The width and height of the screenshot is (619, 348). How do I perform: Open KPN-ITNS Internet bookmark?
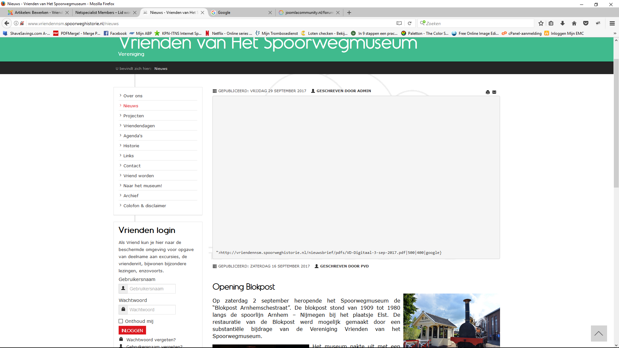pyautogui.click(x=178, y=33)
